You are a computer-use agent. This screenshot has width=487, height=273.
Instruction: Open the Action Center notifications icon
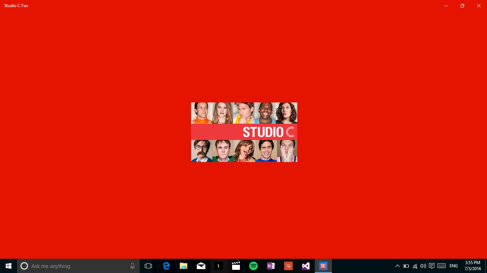[432, 266]
